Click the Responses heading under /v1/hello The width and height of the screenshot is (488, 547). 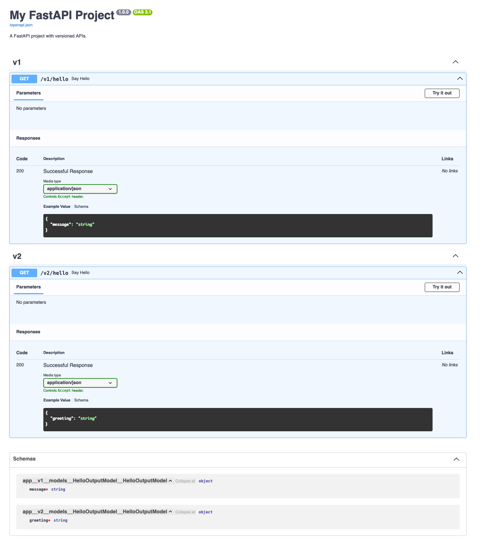click(28, 138)
